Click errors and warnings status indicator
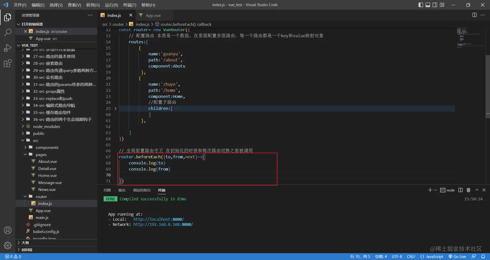This screenshot has height=260, width=490. [13, 256]
